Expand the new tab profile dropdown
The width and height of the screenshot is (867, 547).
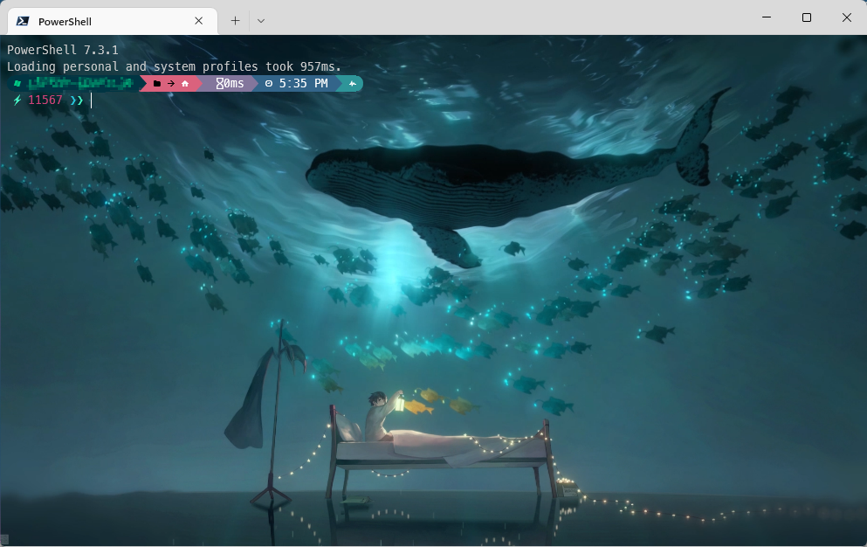pos(261,20)
